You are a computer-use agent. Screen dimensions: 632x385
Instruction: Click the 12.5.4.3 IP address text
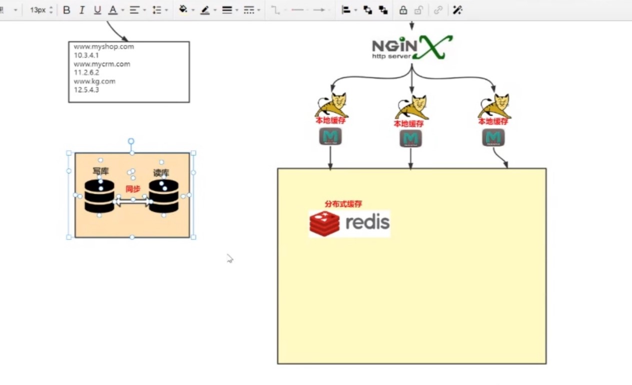[86, 90]
